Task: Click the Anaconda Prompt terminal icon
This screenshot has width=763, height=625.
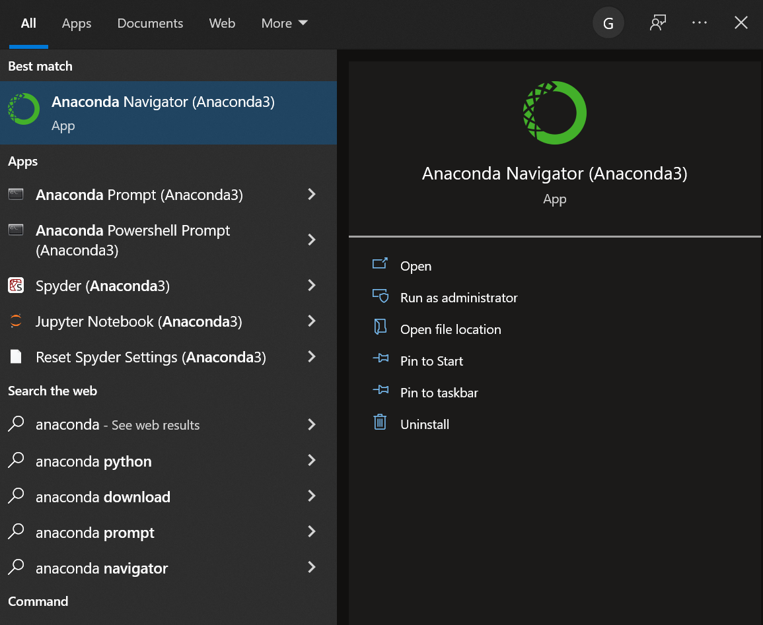Action: [16, 195]
